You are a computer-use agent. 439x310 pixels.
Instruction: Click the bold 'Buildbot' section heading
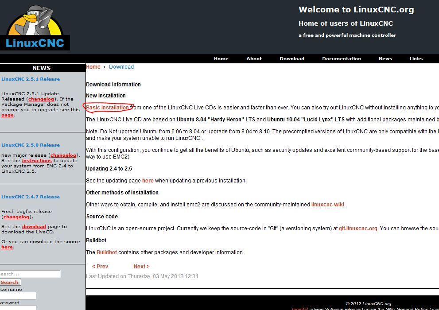96,240
